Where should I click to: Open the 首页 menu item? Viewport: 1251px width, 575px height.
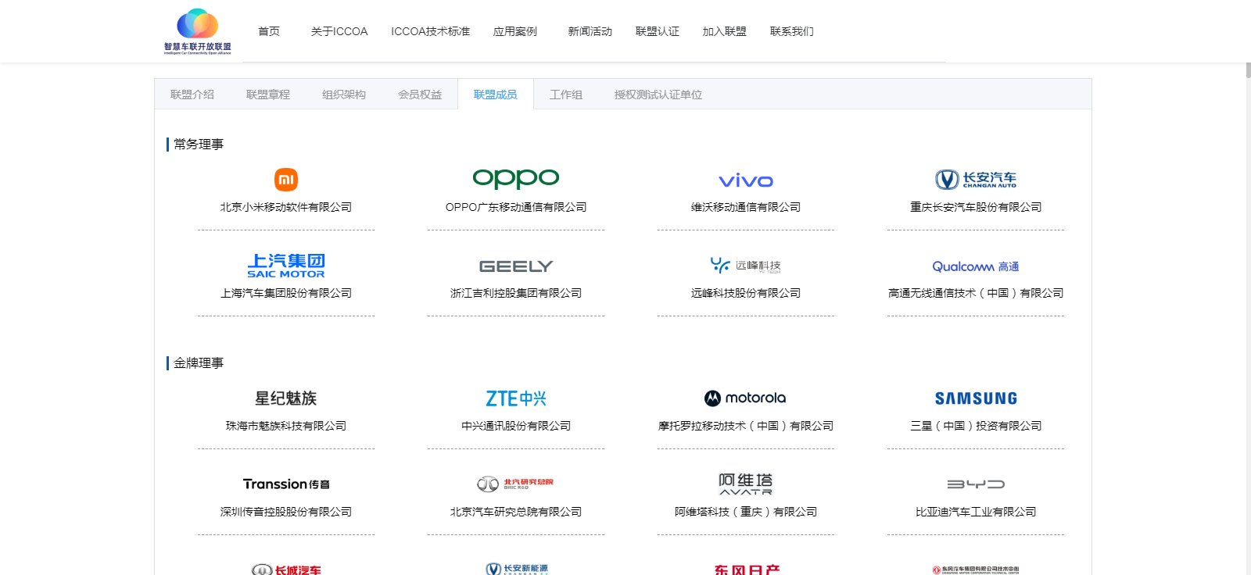269,31
